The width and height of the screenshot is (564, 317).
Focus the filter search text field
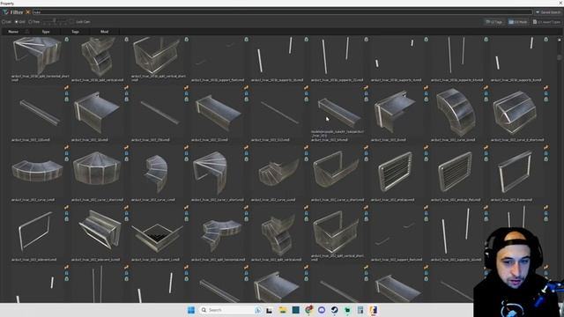(x=282, y=12)
